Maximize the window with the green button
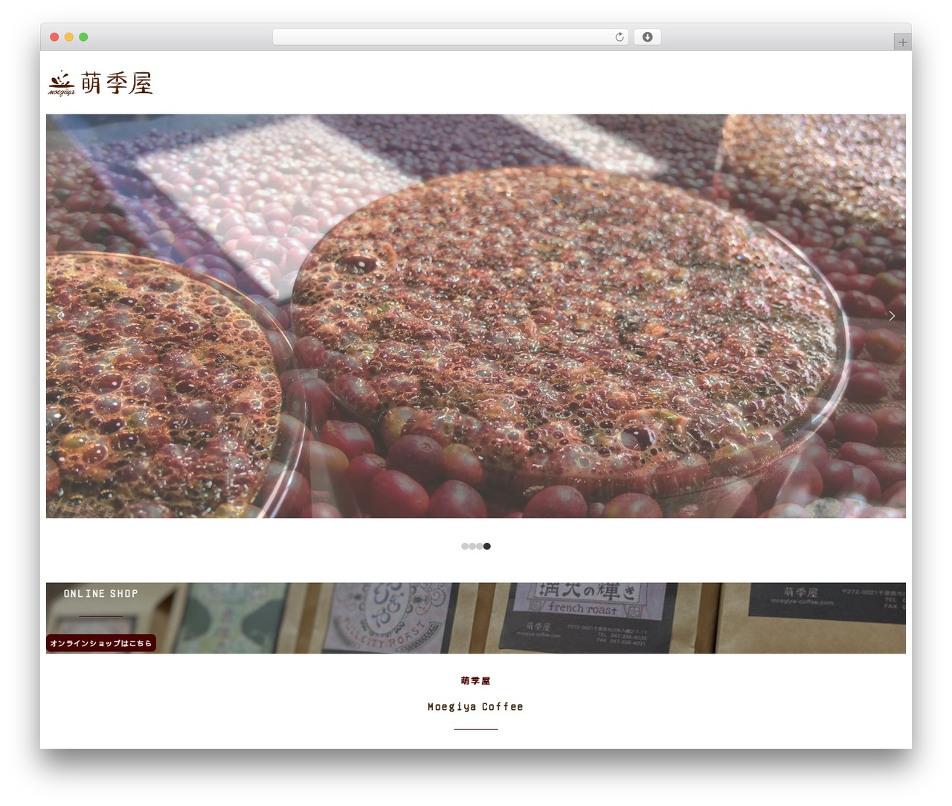Viewport: 952px width, 806px height. click(x=83, y=37)
